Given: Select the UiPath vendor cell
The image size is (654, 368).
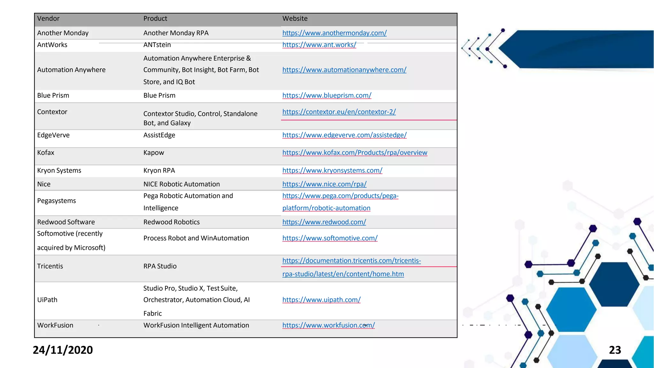Looking at the screenshot, I should coord(47,300).
